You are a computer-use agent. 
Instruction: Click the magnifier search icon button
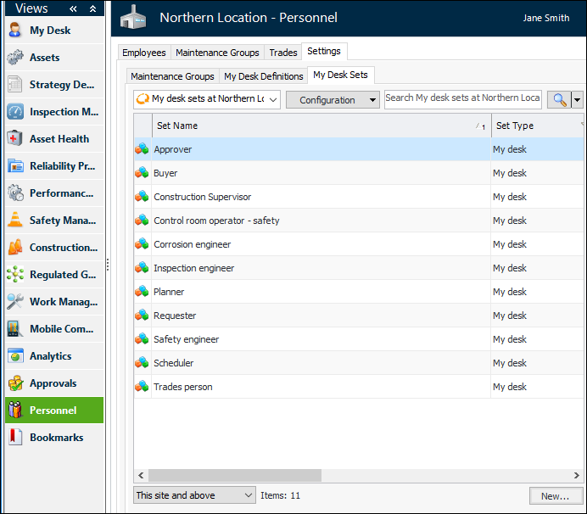(559, 100)
